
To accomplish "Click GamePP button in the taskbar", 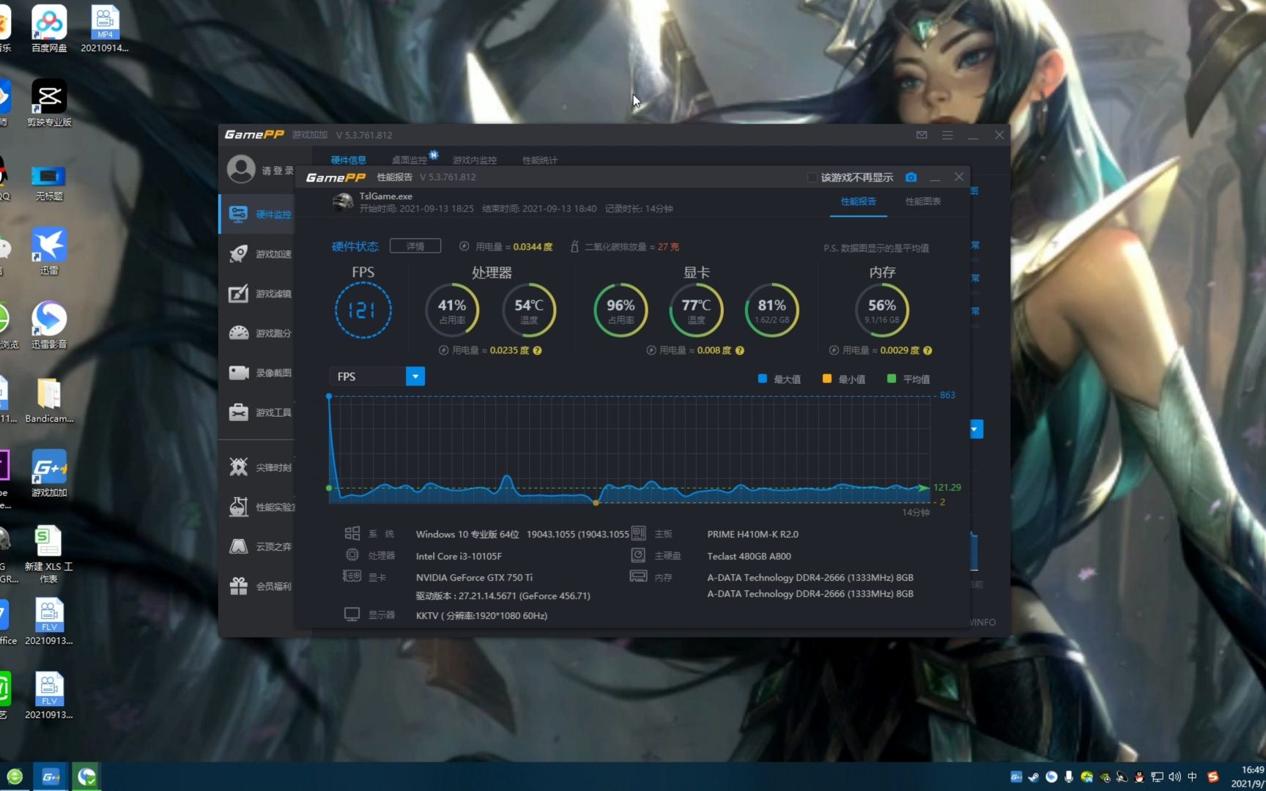I will [x=51, y=776].
